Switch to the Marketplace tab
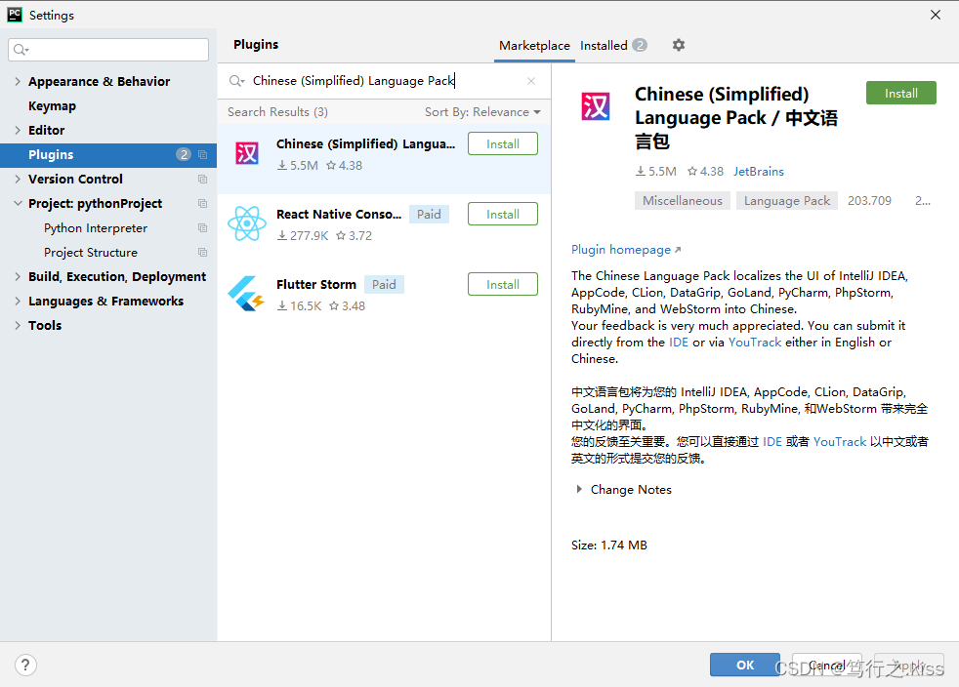Screen dimensions: 959x687 pyautogui.click(x=534, y=45)
